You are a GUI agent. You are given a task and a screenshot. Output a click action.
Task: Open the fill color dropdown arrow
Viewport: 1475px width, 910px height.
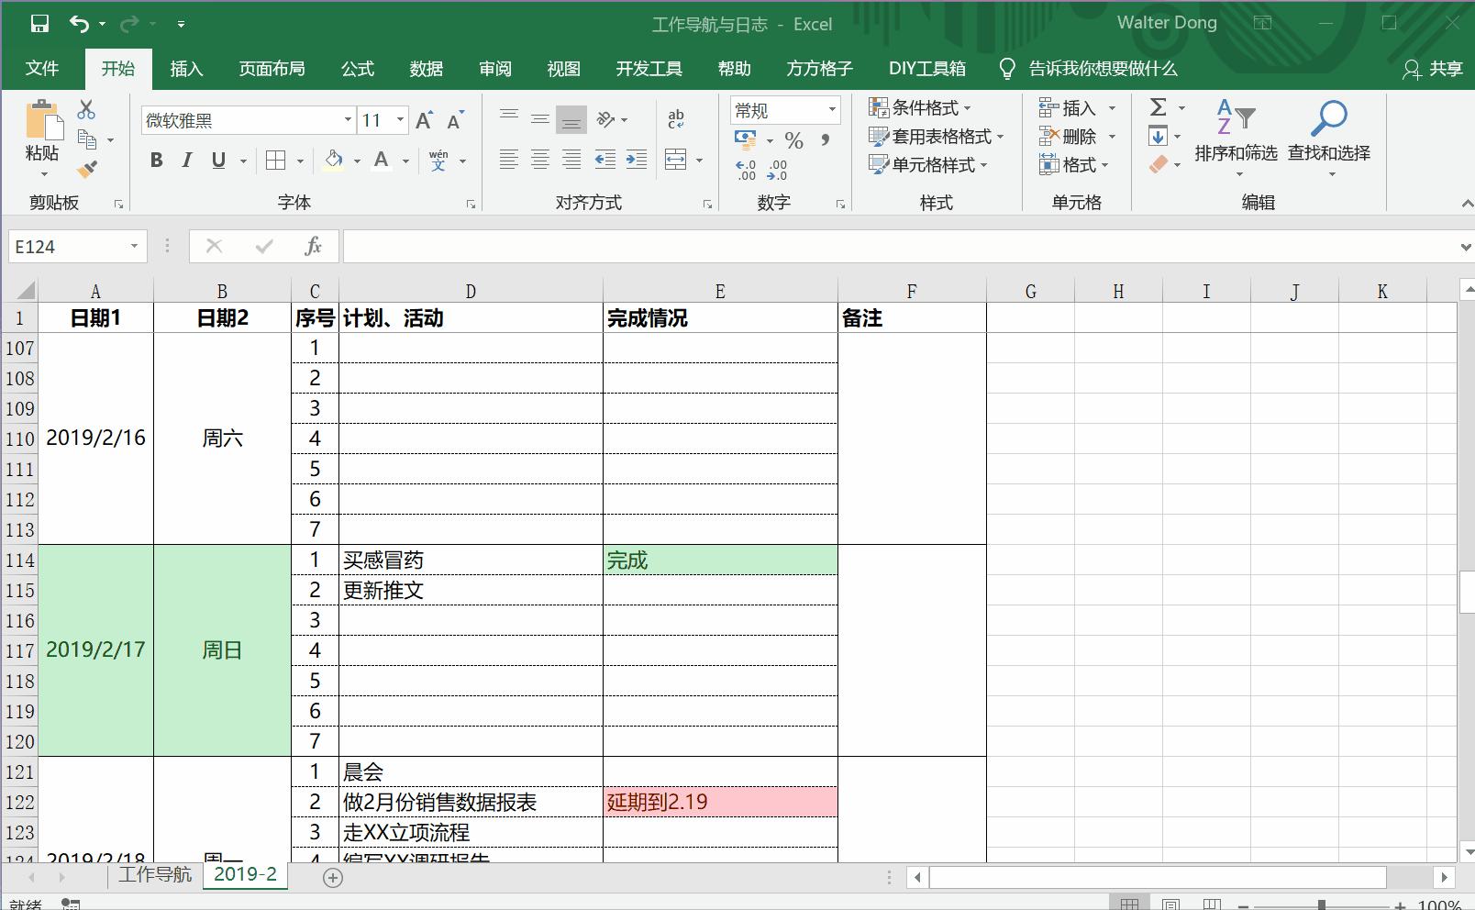tap(355, 161)
